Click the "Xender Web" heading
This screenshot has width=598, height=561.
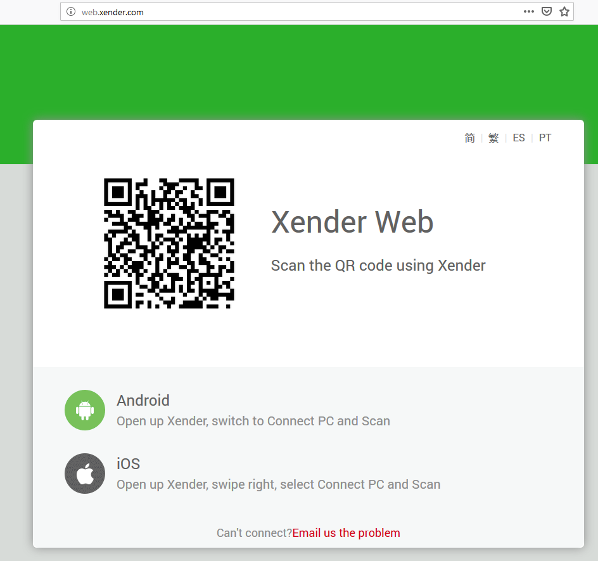[x=352, y=222]
